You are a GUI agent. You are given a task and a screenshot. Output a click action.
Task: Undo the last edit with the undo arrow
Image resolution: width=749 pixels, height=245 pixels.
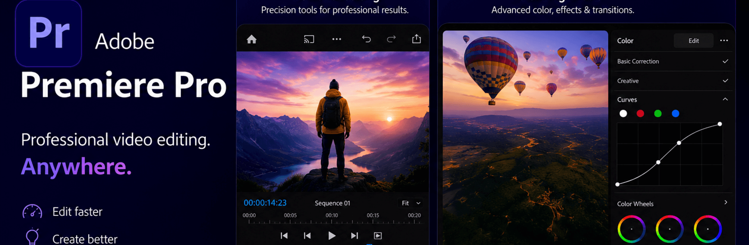click(366, 39)
